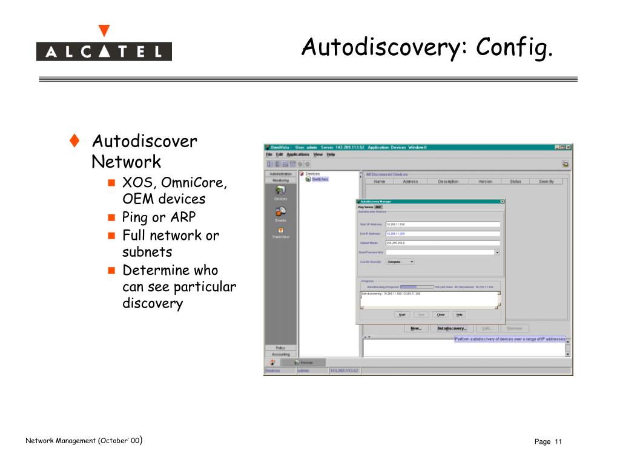Click the disabled Remove button
The width and height of the screenshot is (620, 465).
coord(515,328)
